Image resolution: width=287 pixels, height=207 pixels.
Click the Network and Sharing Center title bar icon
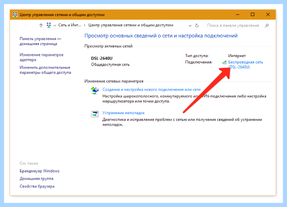[15, 14]
